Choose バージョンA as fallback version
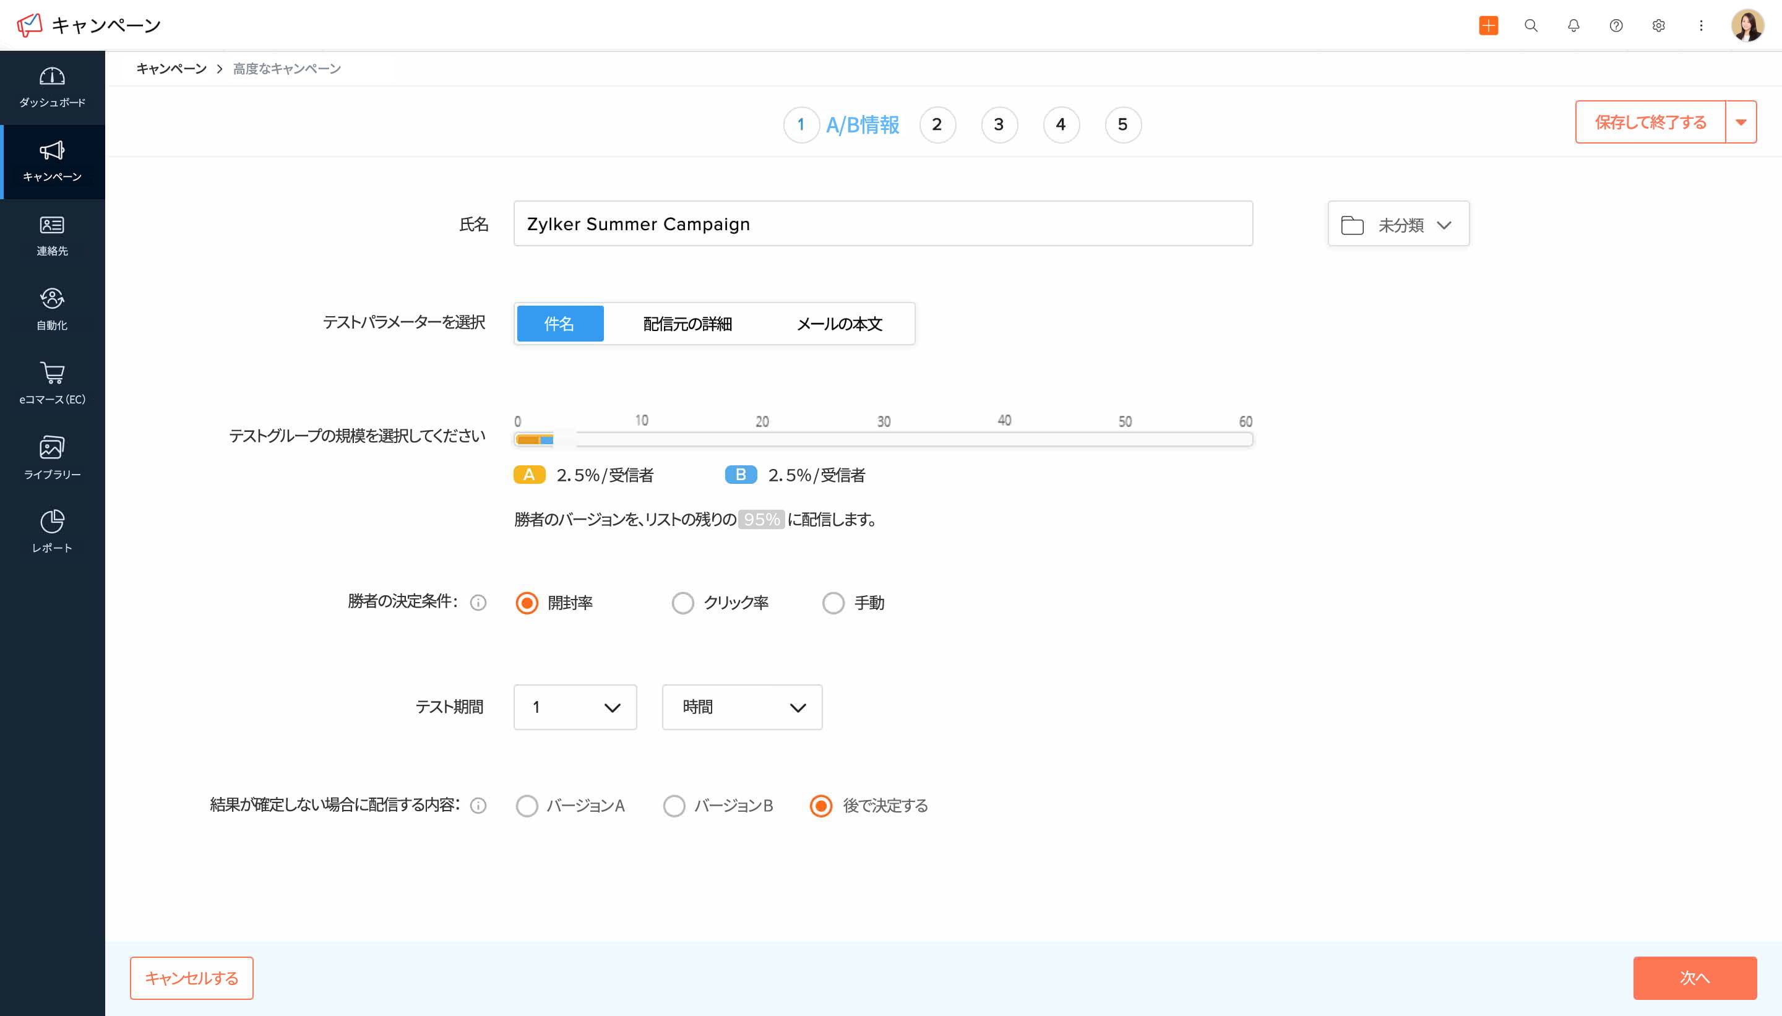 pyautogui.click(x=527, y=806)
